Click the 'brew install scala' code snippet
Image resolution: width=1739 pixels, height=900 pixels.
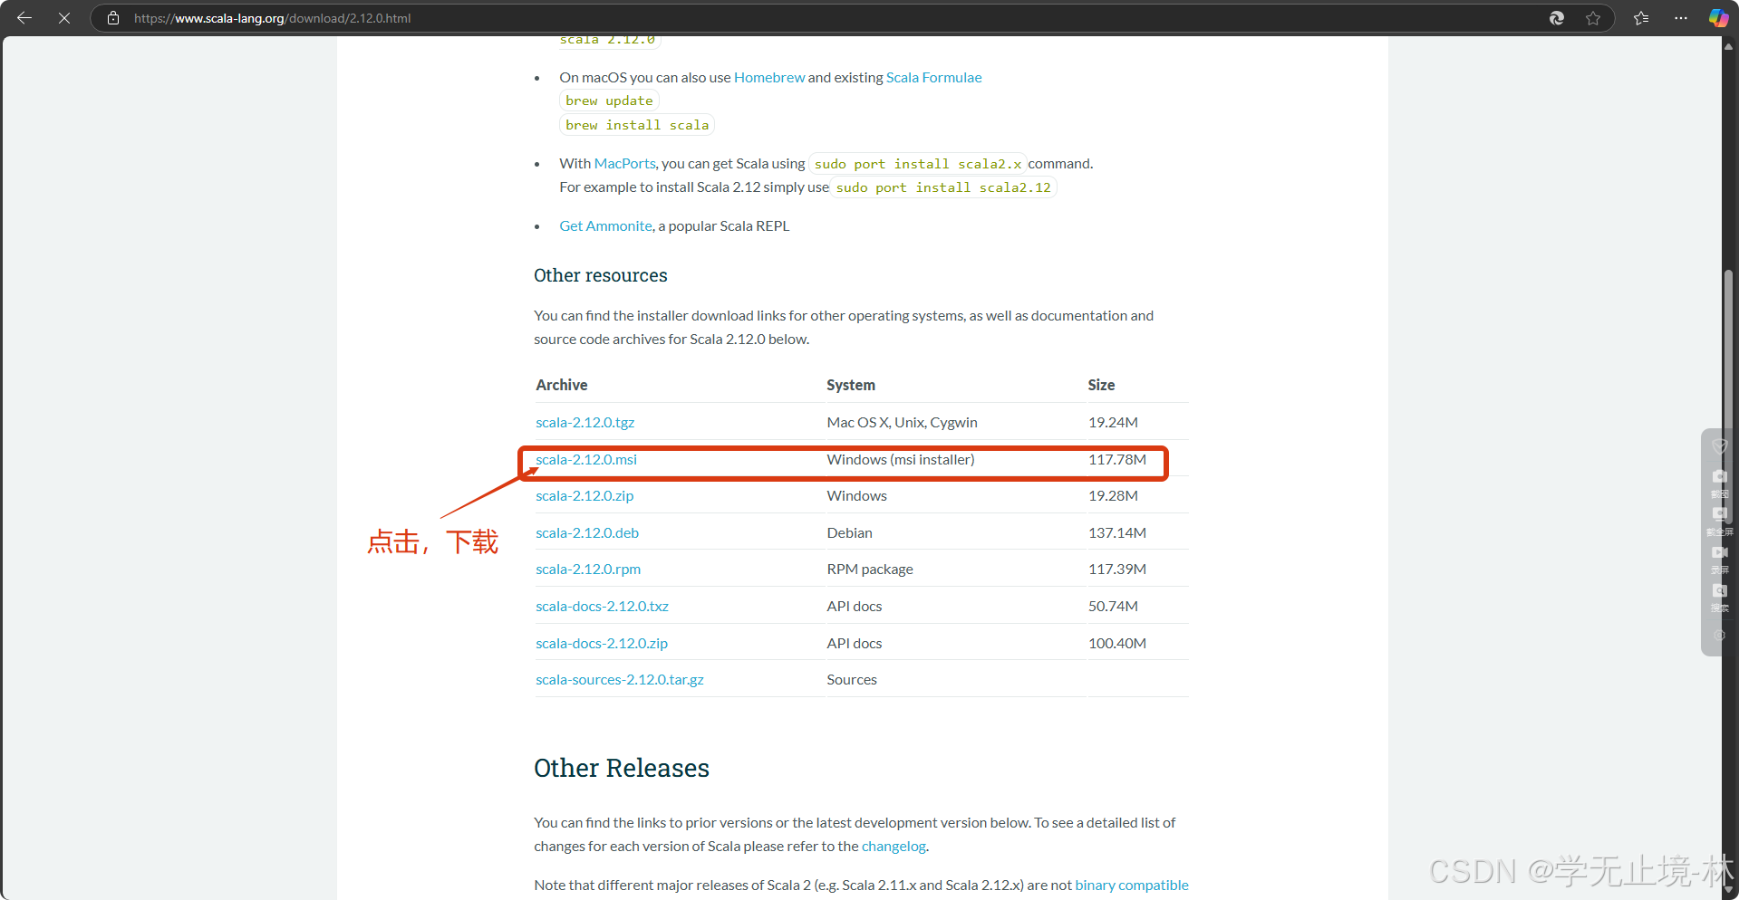click(637, 125)
